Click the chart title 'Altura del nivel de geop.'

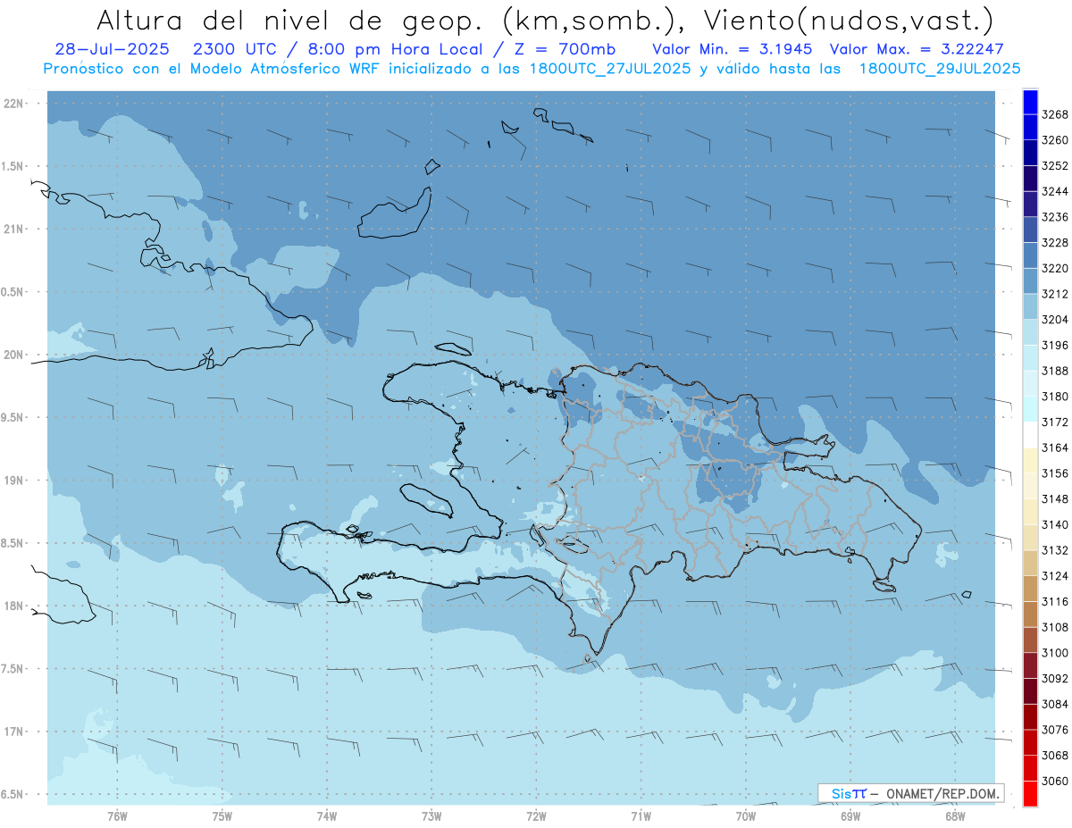point(288,20)
